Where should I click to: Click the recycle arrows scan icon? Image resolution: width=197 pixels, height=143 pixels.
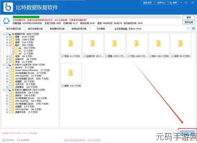6,21
